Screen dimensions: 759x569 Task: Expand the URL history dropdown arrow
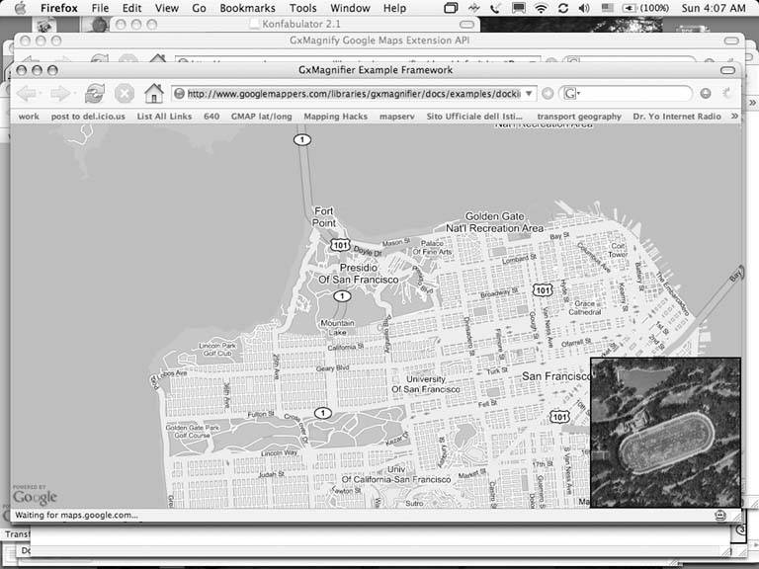pos(530,94)
